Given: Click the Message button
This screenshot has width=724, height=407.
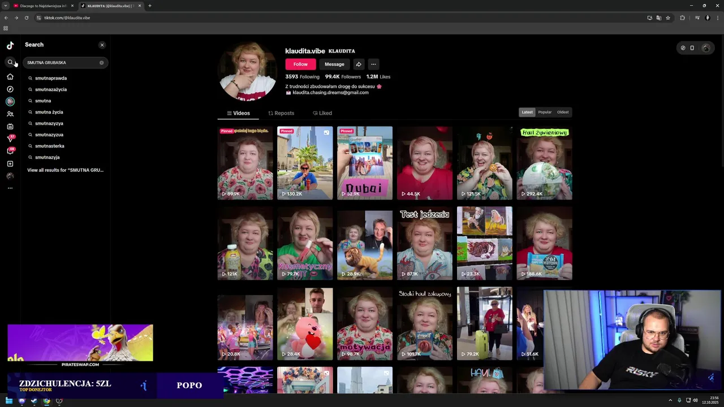Looking at the screenshot, I should click(x=334, y=64).
